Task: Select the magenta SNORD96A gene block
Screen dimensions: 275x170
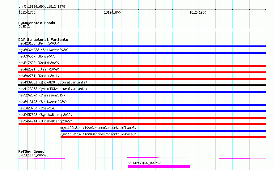Action: (159, 167)
